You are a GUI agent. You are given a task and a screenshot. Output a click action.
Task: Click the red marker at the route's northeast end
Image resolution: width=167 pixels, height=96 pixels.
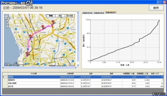[x=53, y=22]
